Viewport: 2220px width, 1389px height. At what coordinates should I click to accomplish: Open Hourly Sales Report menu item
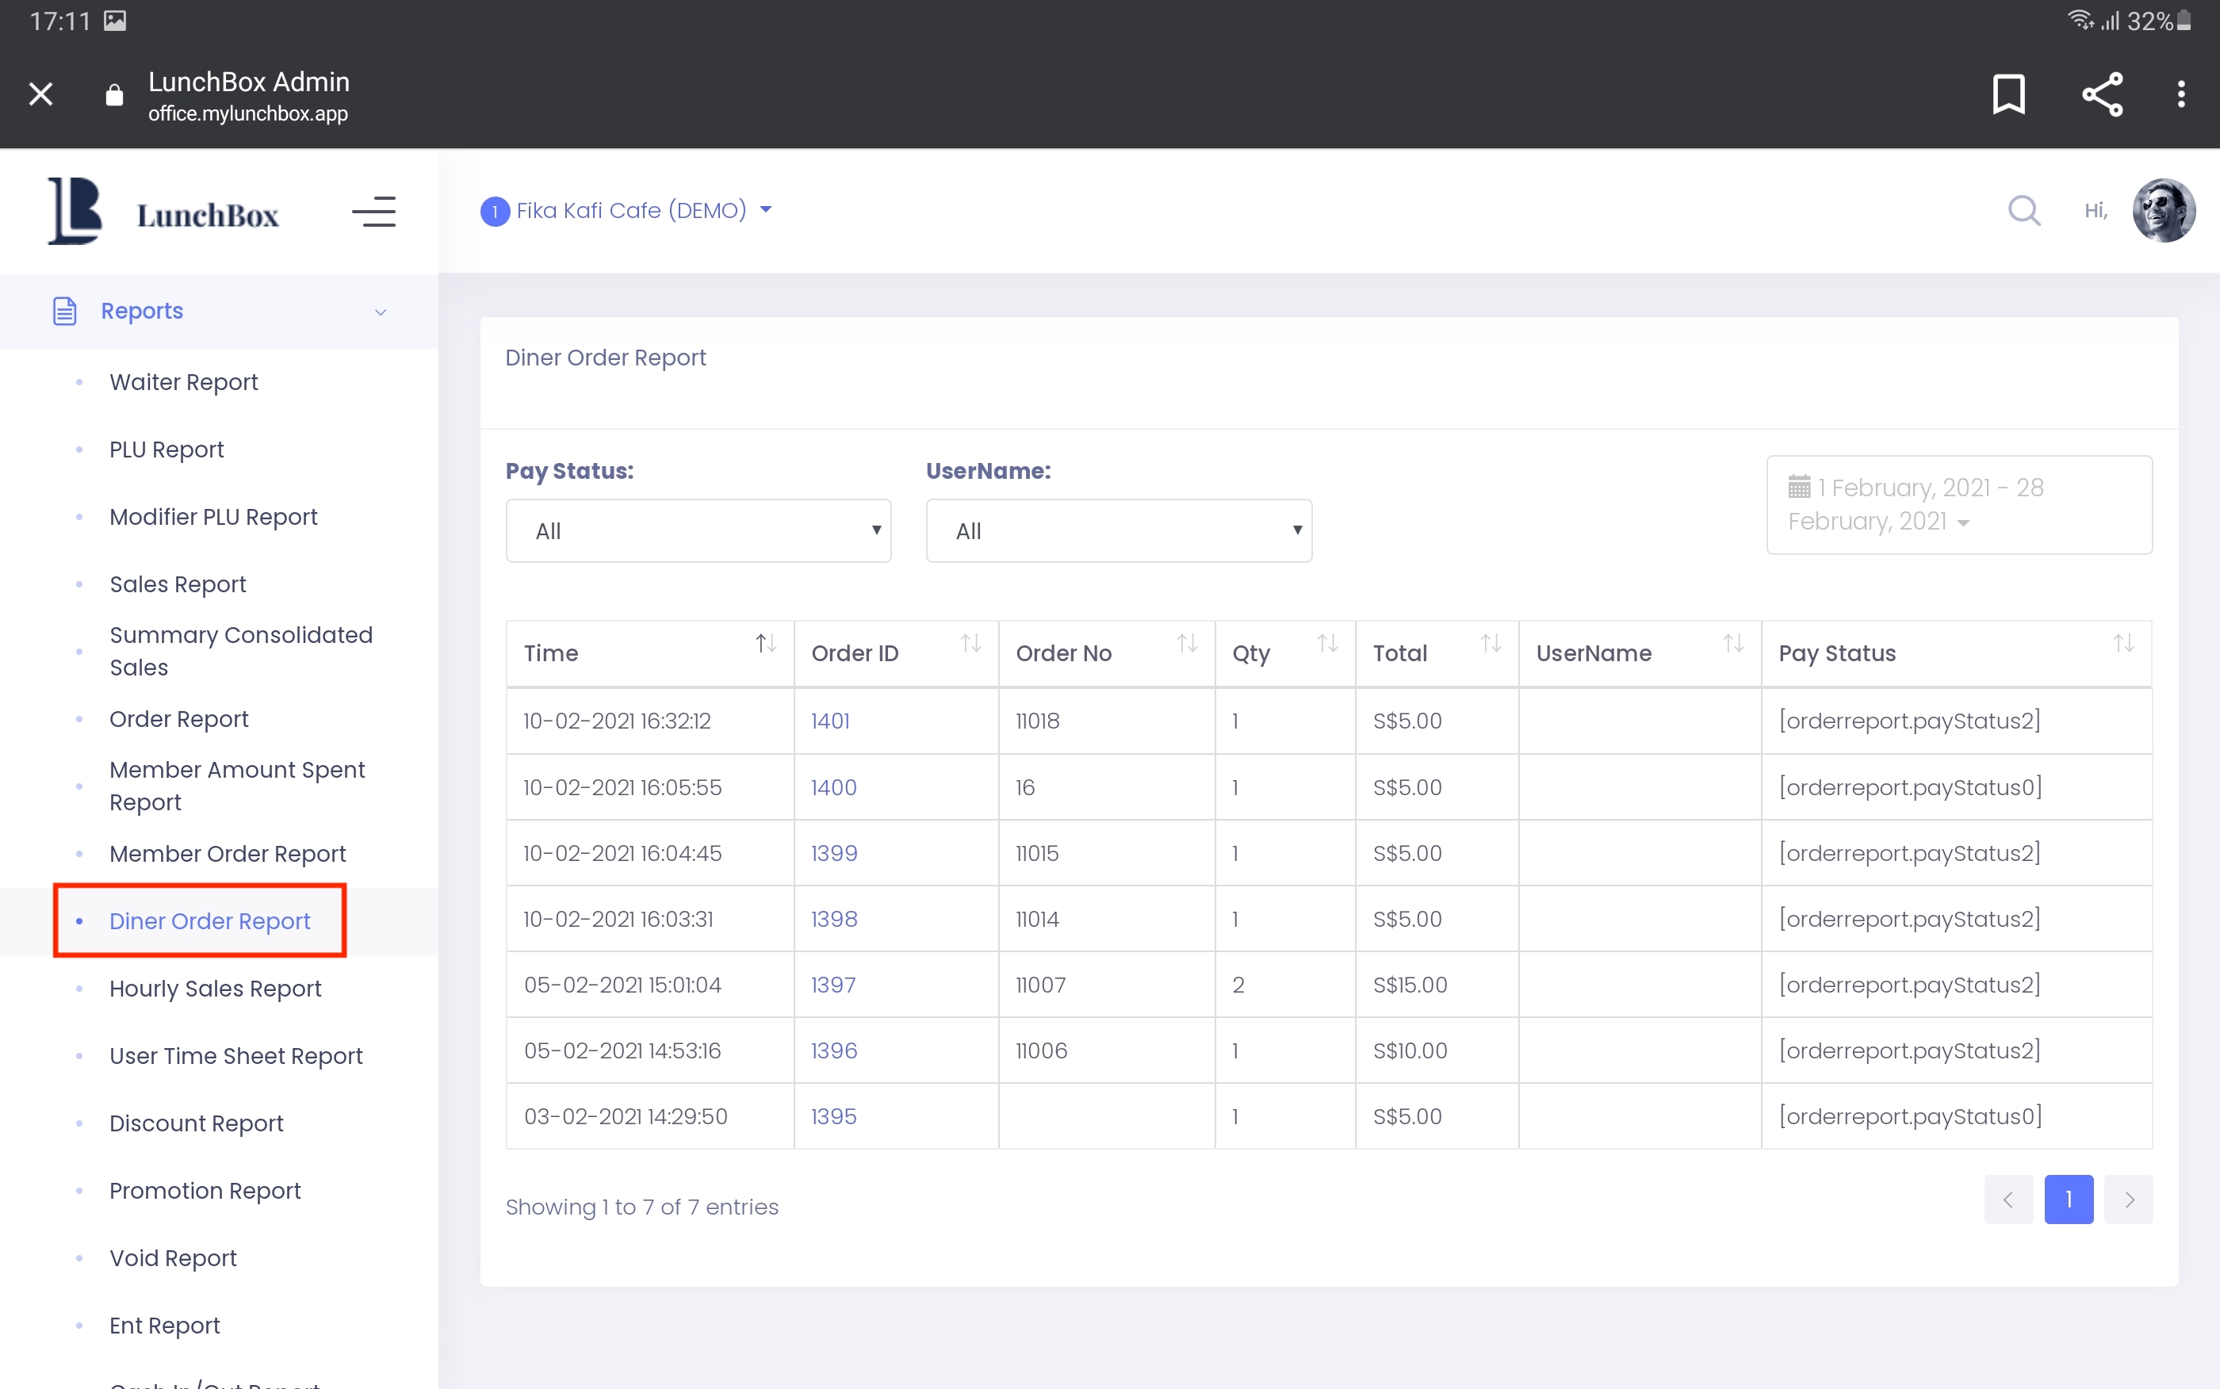[x=215, y=989]
